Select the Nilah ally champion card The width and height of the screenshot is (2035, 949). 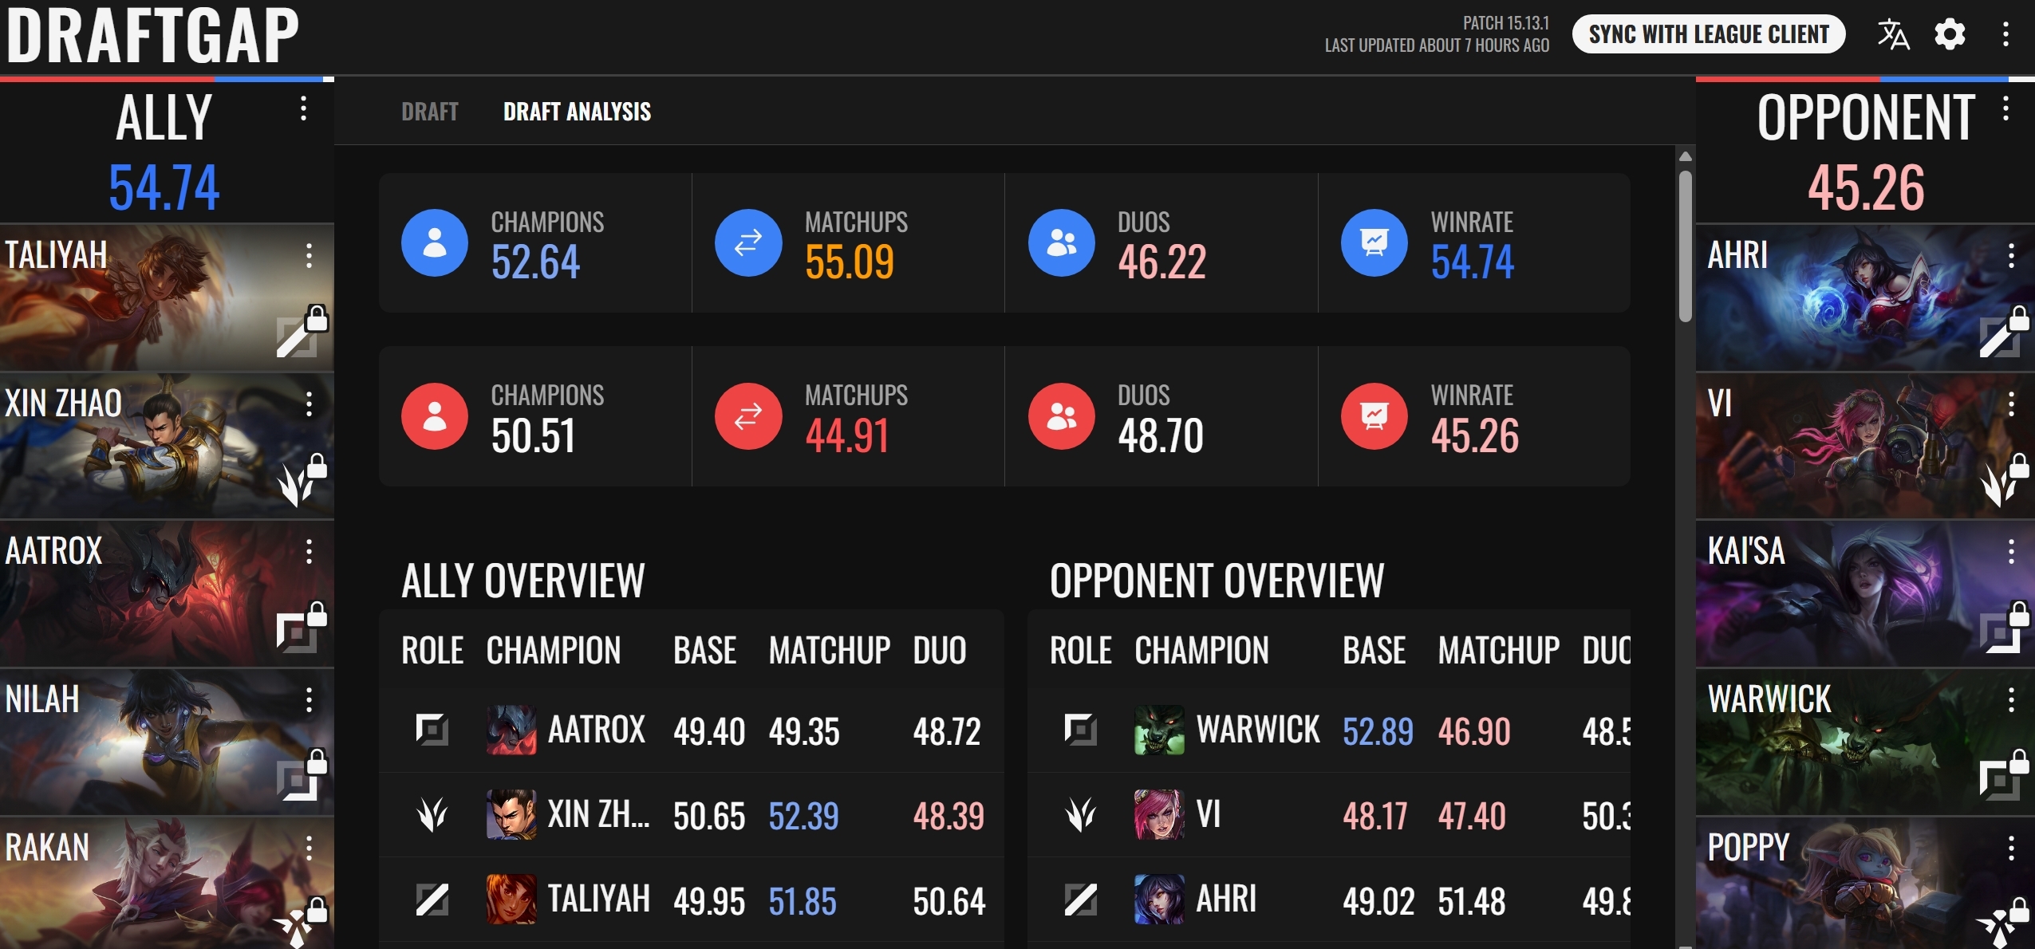pos(167,742)
